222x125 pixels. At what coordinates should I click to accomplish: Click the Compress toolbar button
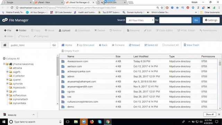[41, 36]
